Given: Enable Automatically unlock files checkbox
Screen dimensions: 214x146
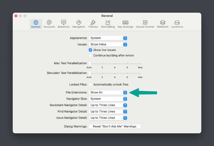Looking at the screenshot, I should 90,84.
